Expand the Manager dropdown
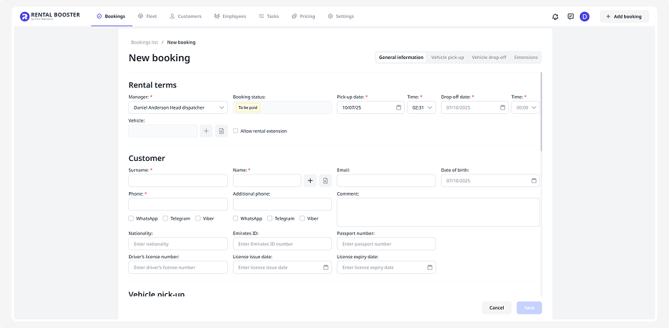669x328 pixels. [178, 107]
